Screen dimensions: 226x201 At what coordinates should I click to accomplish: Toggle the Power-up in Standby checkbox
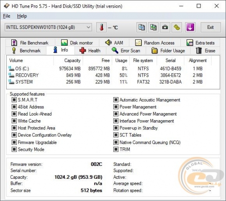pos(116,128)
